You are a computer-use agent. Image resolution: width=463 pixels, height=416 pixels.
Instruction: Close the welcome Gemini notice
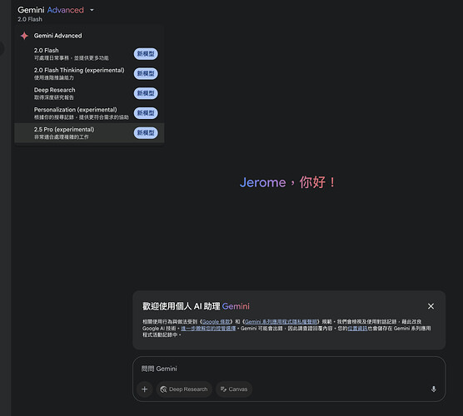pyautogui.click(x=431, y=306)
